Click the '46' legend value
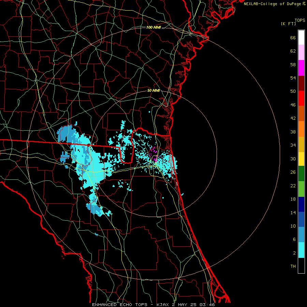Viewport: 307px width, 307px height. click(293, 105)
